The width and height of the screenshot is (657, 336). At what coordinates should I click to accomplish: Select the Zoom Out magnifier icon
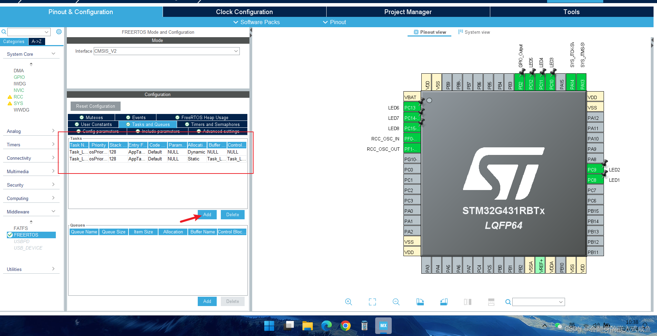click(x=396, y=302)
